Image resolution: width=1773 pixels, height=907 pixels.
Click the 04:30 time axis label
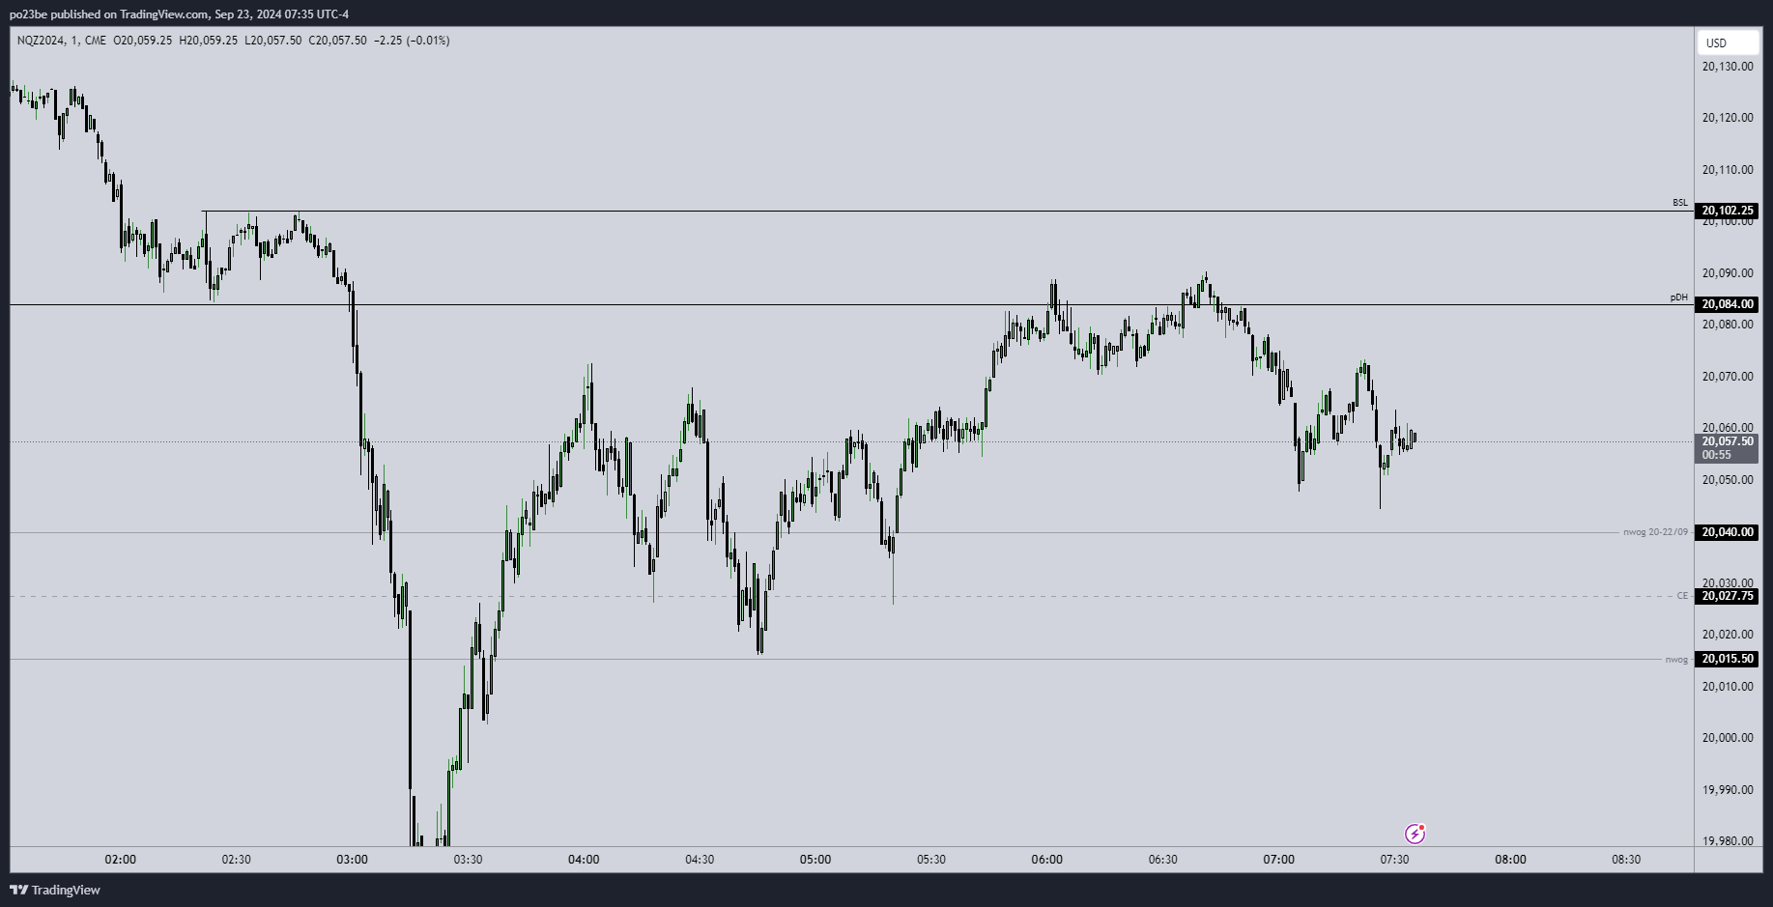pyautogui.click(x=700, y=860)
